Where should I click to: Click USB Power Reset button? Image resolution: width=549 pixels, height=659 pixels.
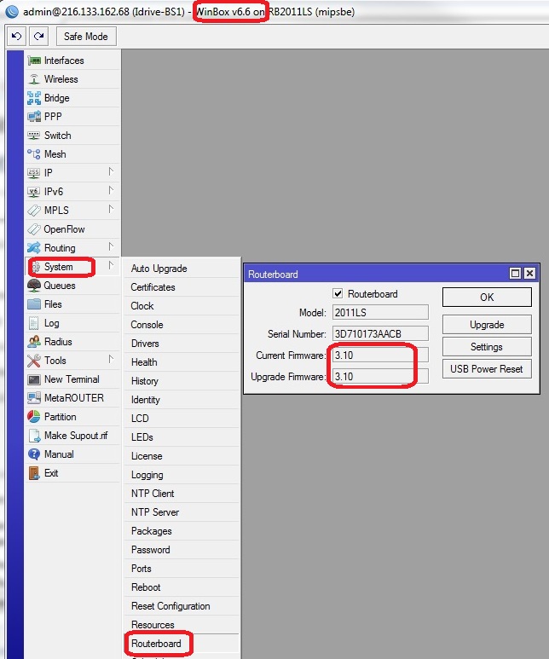point(487,368)
